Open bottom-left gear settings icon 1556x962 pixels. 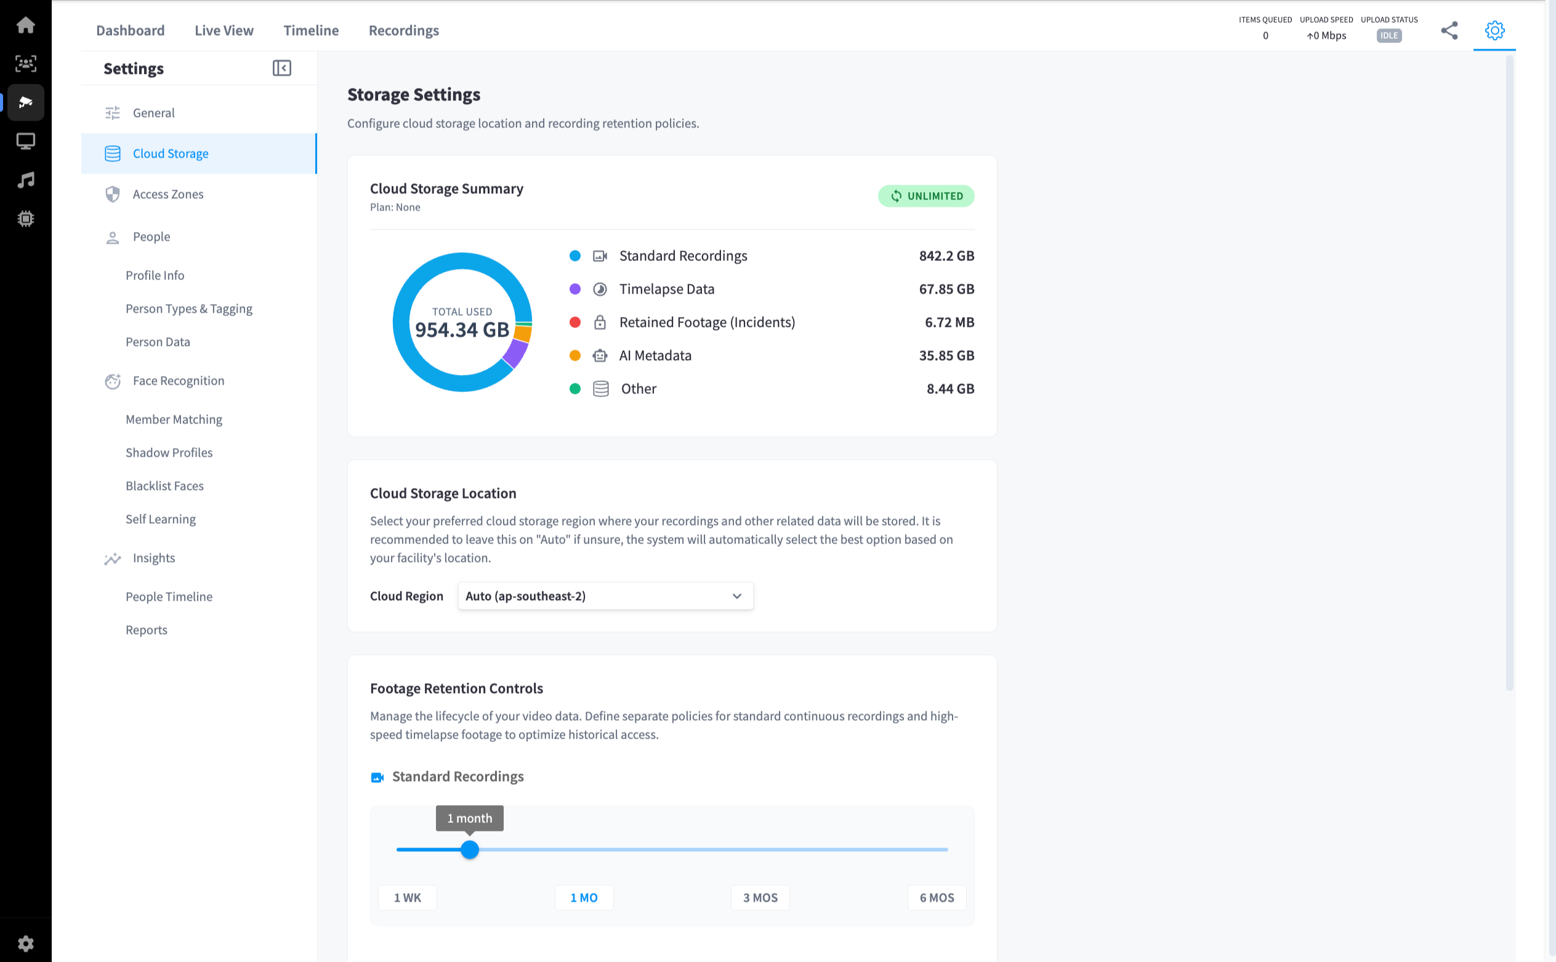pos(25,943)
